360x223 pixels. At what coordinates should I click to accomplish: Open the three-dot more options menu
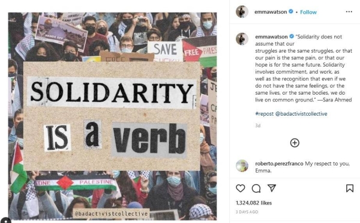tap(349, 12)
